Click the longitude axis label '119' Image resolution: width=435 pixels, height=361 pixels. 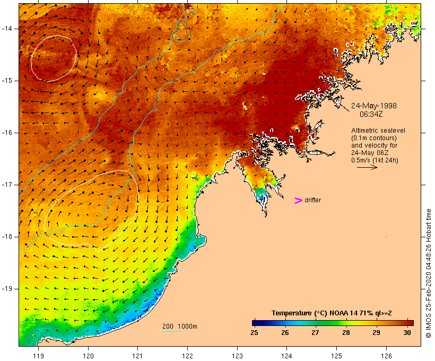click(x=38, y=356)
